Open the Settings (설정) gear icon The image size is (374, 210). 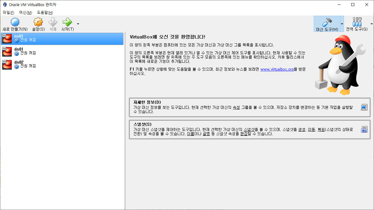tap(38, 22)
